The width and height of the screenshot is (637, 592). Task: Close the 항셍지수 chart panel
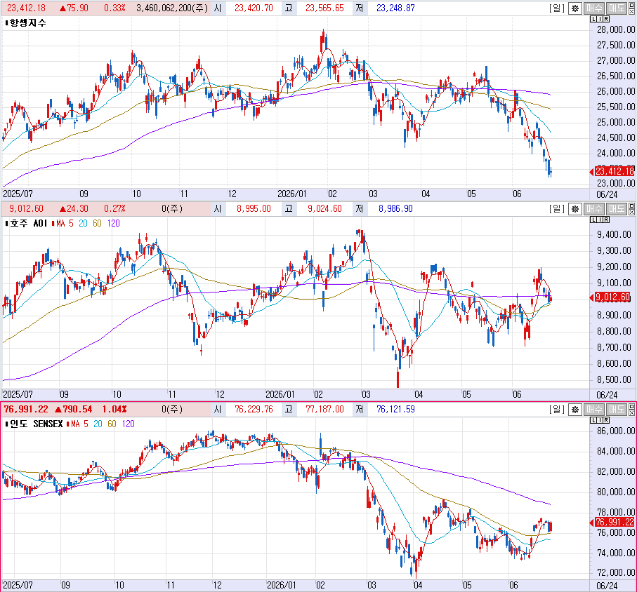pyautogui.click(x=631, y=11)
